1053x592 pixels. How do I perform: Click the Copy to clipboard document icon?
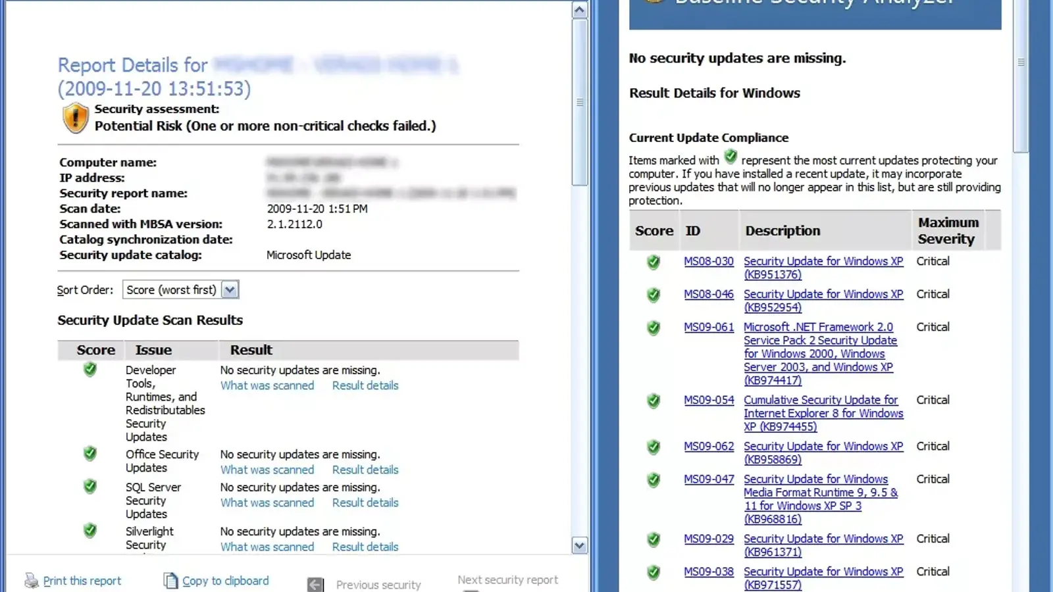(170, 581)
